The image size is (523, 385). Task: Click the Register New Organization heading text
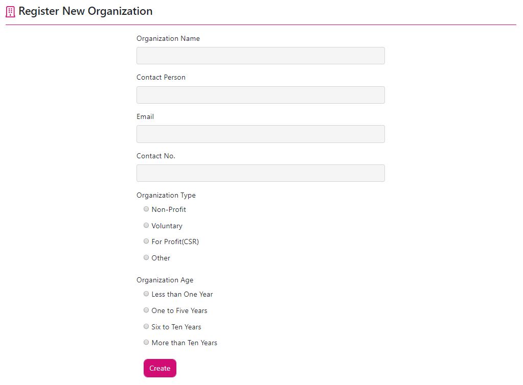(85, 11)
